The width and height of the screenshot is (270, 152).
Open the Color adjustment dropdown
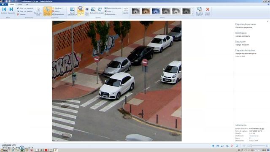click(109, 11)
